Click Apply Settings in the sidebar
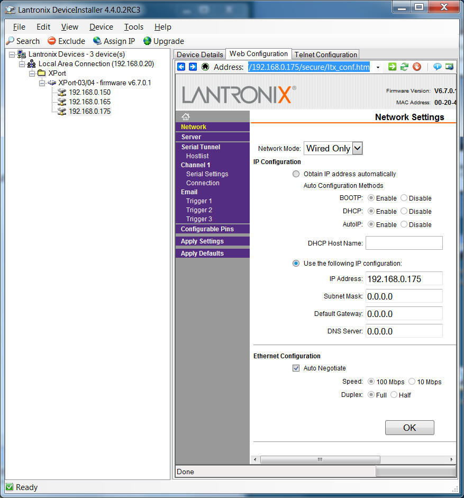Viewport: 464px width, 498px height. 202,241
